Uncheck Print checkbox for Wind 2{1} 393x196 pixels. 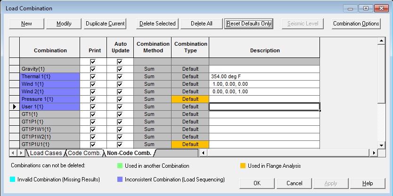point(93,91)
